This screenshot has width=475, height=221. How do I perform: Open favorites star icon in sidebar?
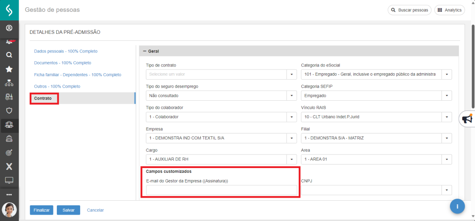9,69
